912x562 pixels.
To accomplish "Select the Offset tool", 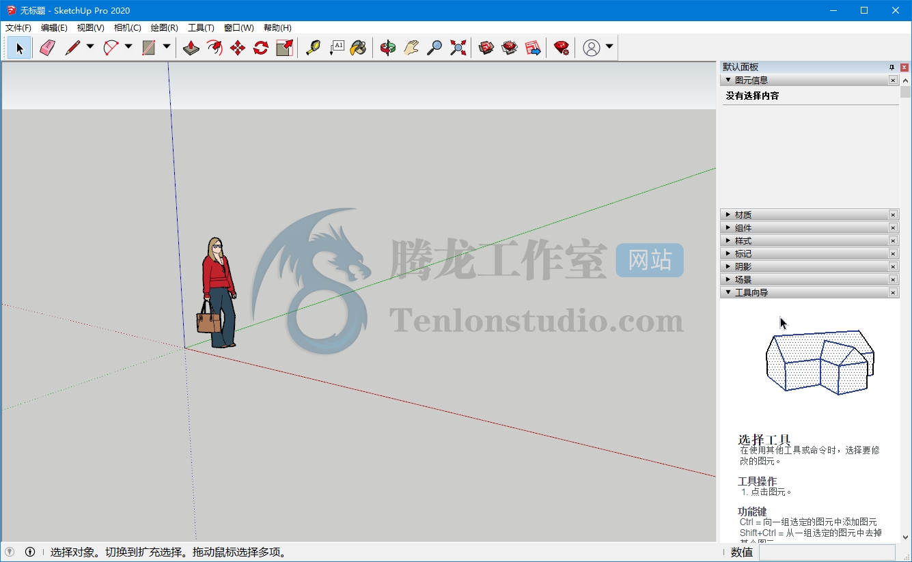I will click(215, 48).
